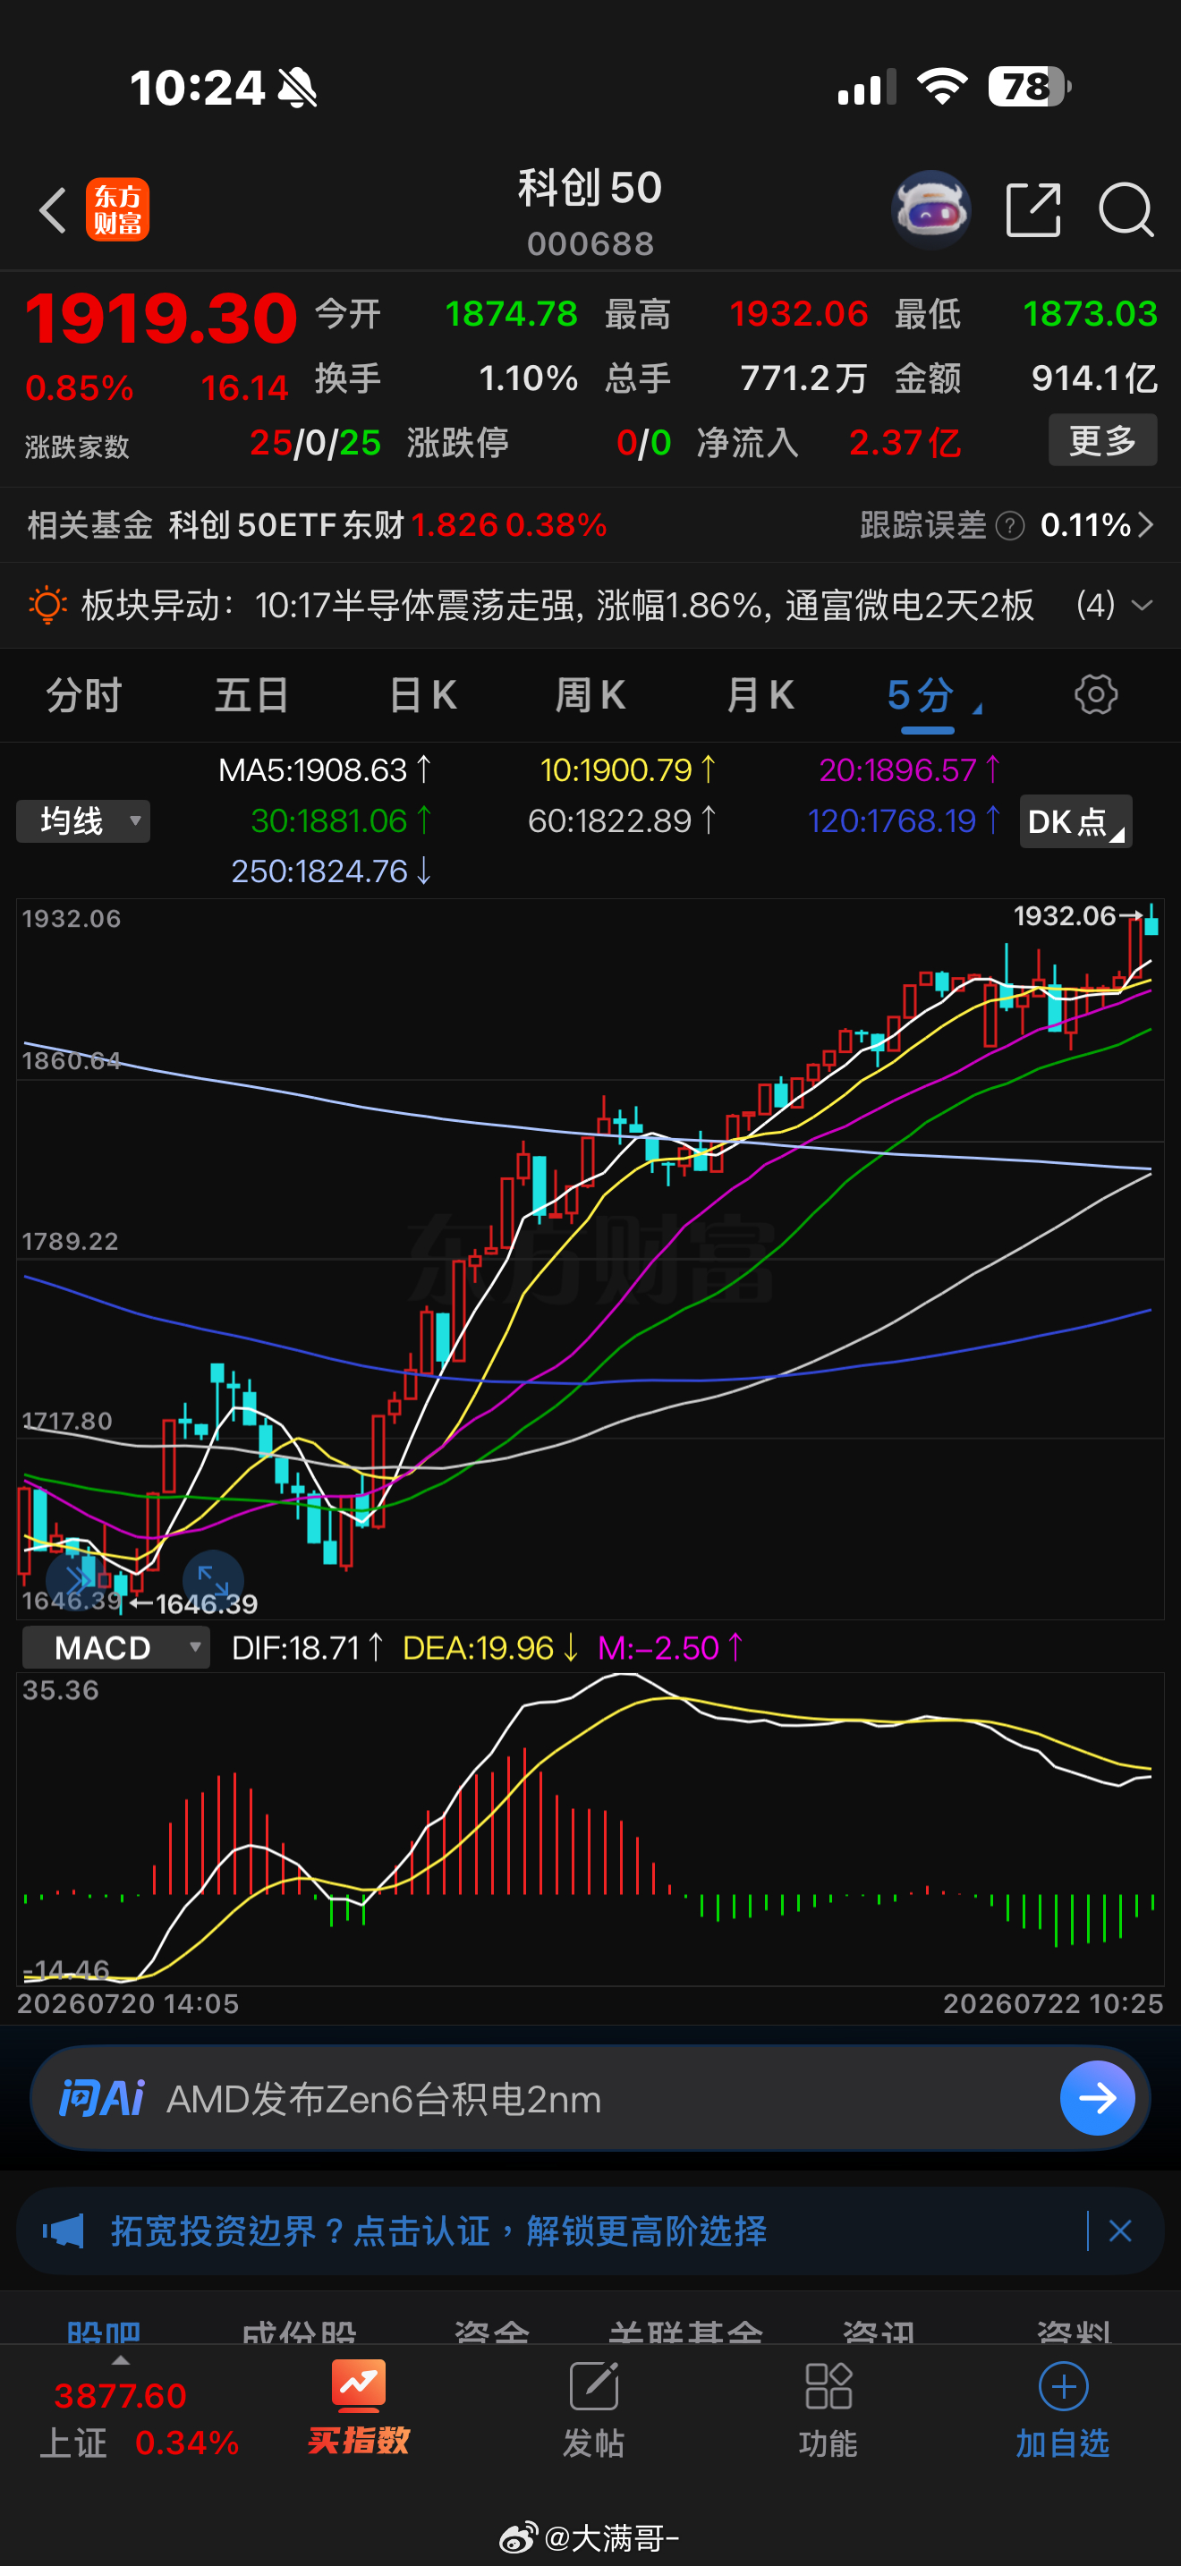Open the 东方财富 logo icon
This screenshot has height=2566, width=1181.
(x=117, y=210)
